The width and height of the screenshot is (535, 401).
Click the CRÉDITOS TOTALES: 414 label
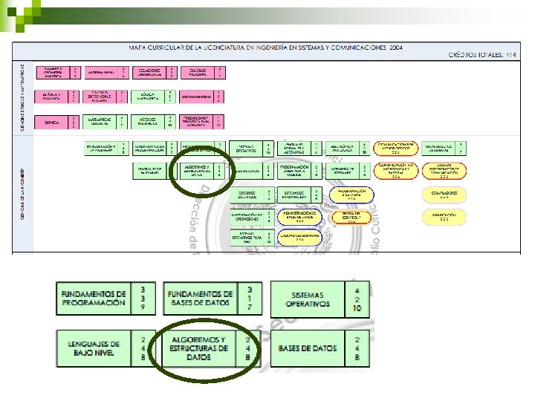[482, 54]
